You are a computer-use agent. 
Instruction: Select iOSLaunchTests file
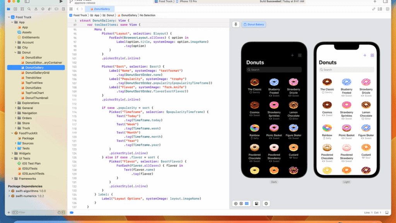coord(33,174)
